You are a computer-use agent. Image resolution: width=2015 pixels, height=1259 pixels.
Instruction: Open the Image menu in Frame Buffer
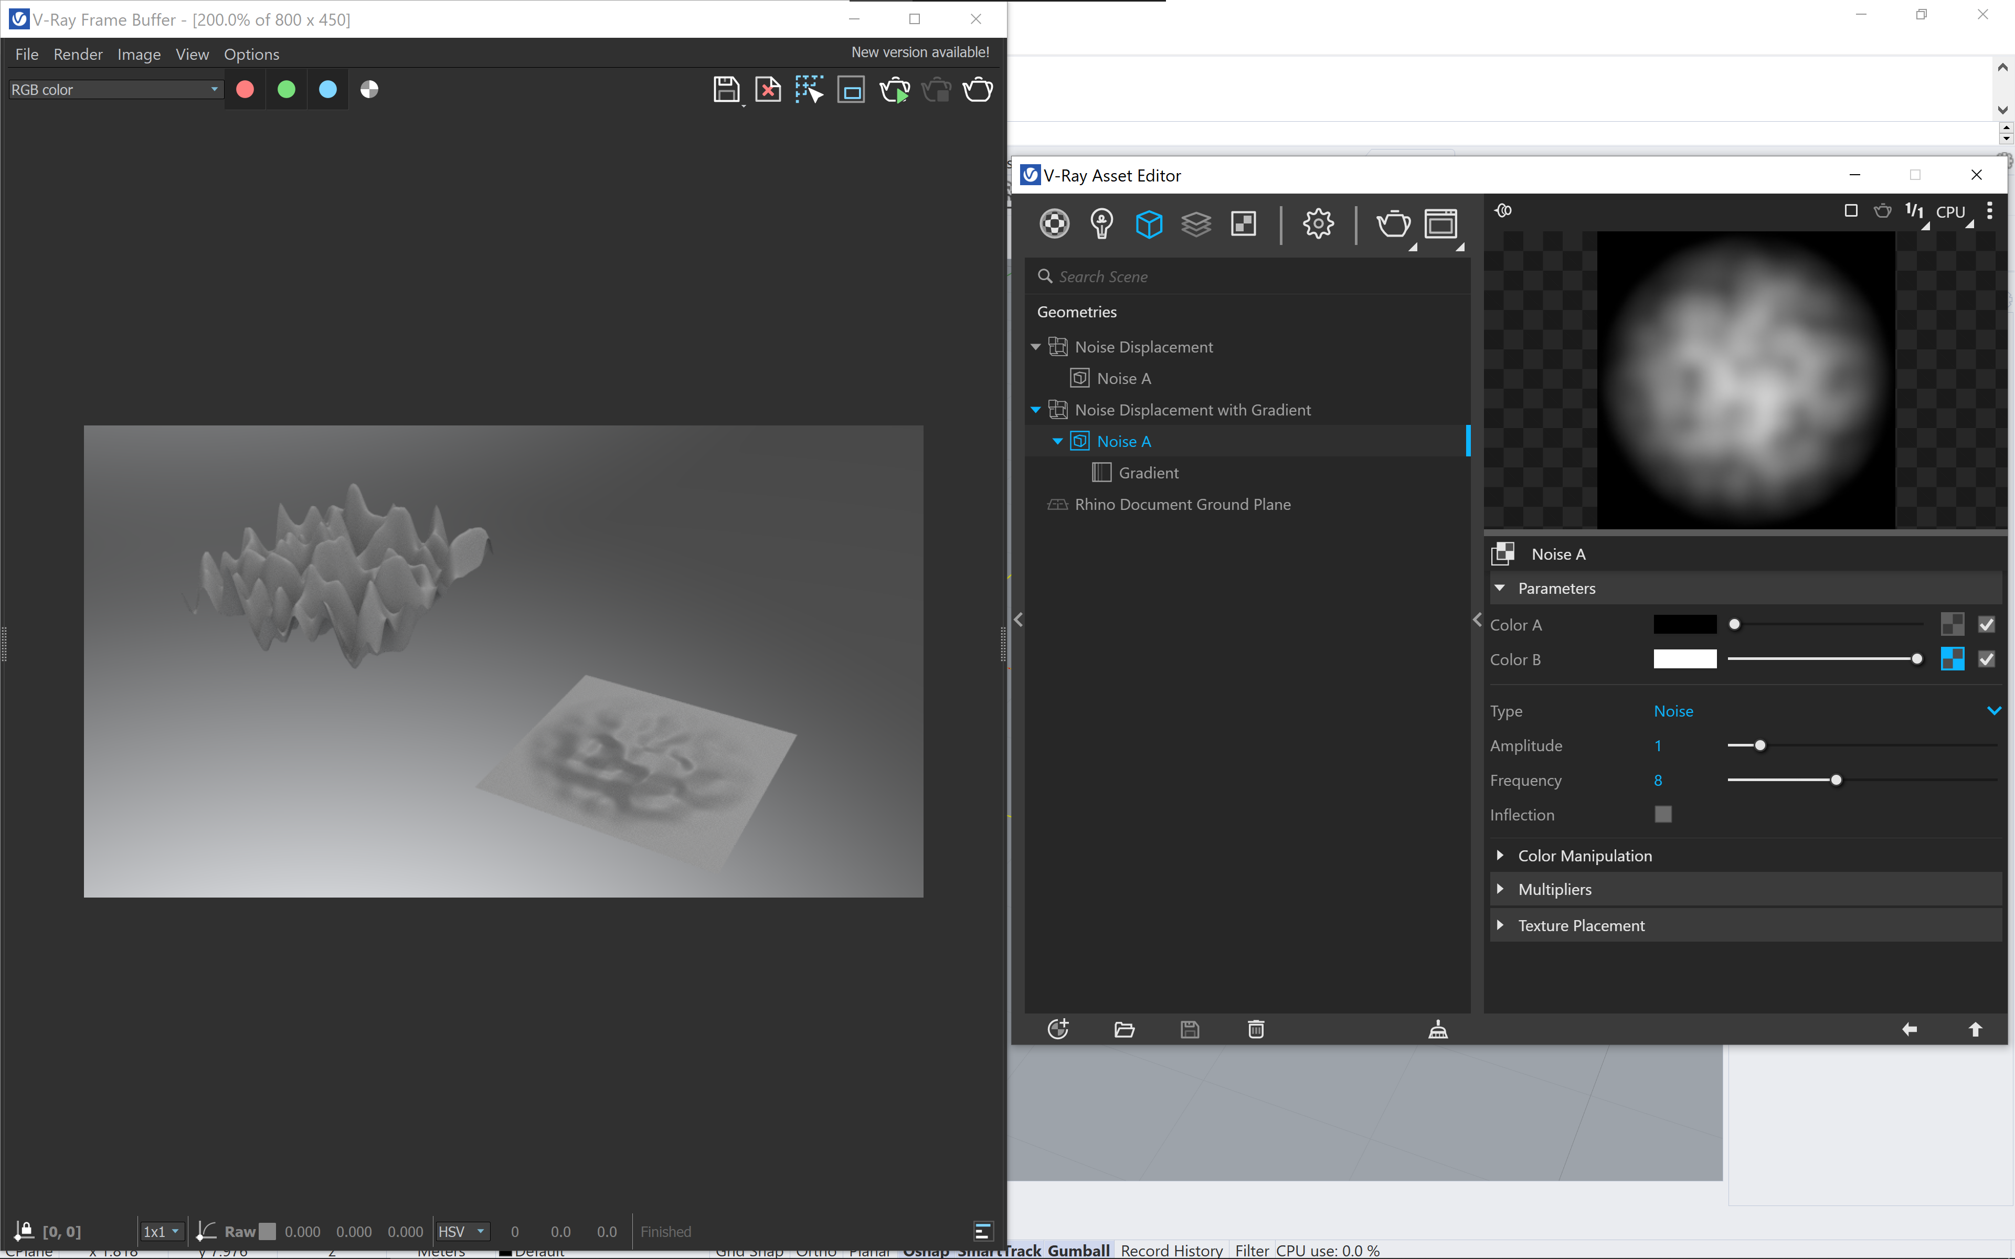(138, 54)
